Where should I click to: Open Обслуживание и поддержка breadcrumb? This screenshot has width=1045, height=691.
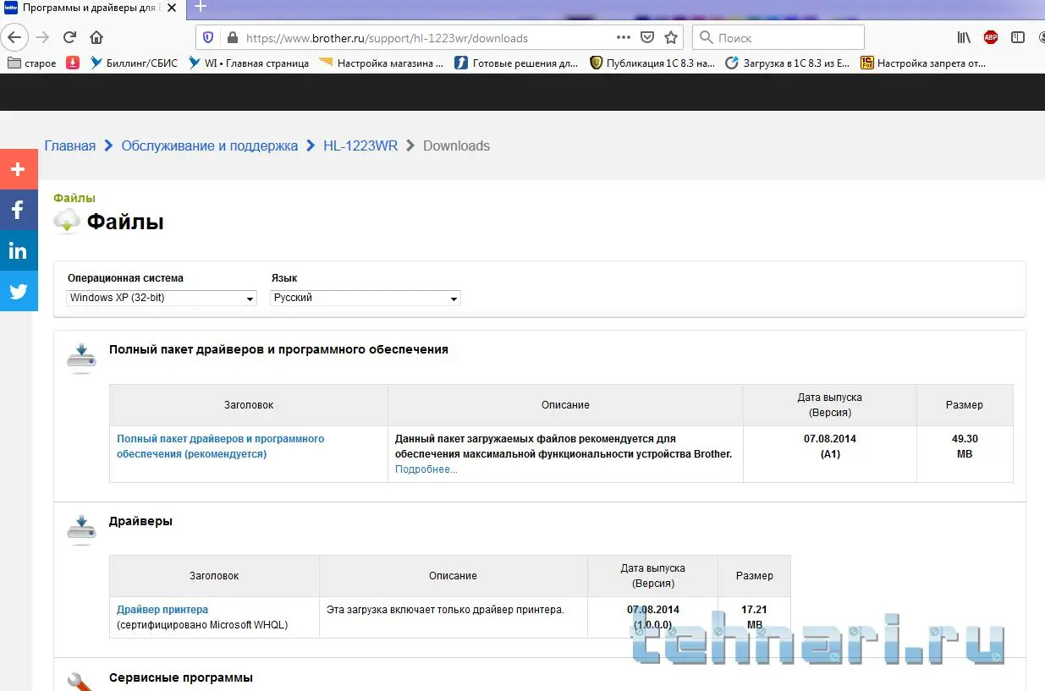pyautogui.click(x=210, y=145)
